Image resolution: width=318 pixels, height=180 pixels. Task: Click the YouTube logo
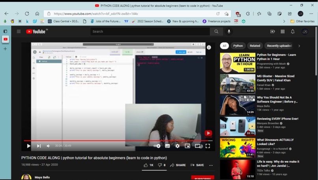(x=36, y=31)
